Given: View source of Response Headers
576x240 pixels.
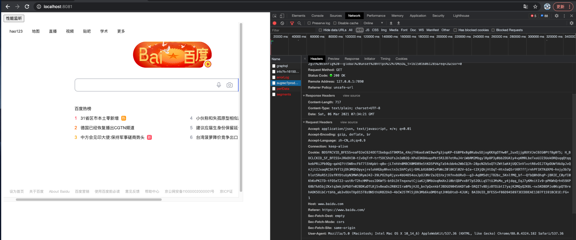Looking at the screenshot, I should pos(351,96).
